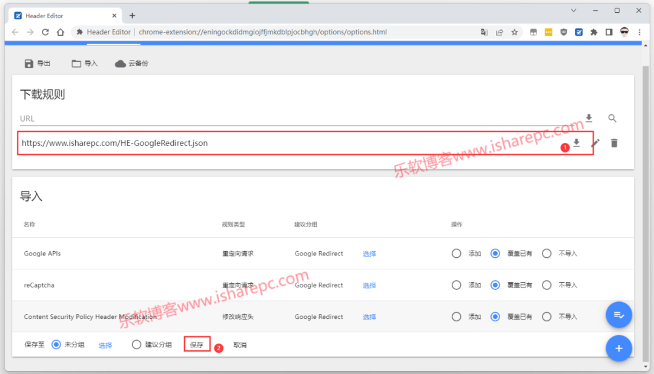Select 不导入 for Content Security Policy rule
654x374 pixels.
[x=546, y=317]
